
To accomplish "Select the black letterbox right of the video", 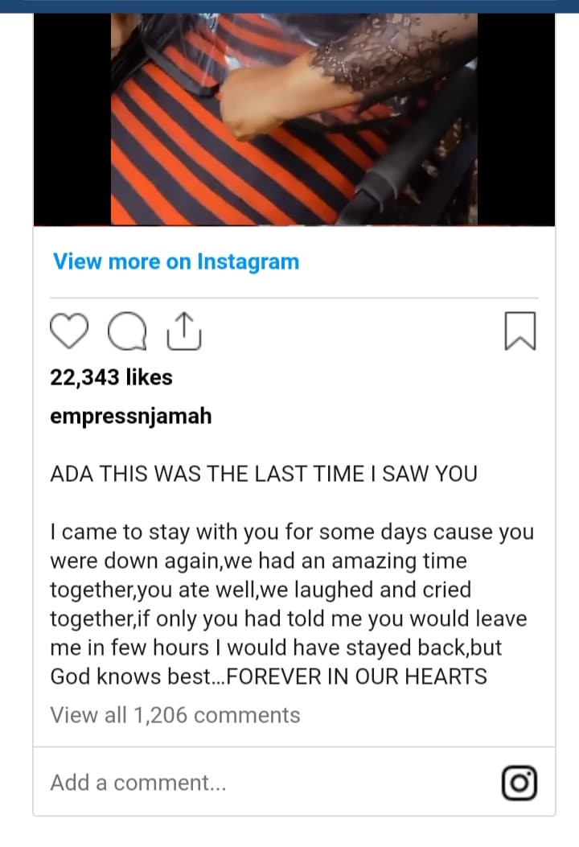I will [516, 119].
